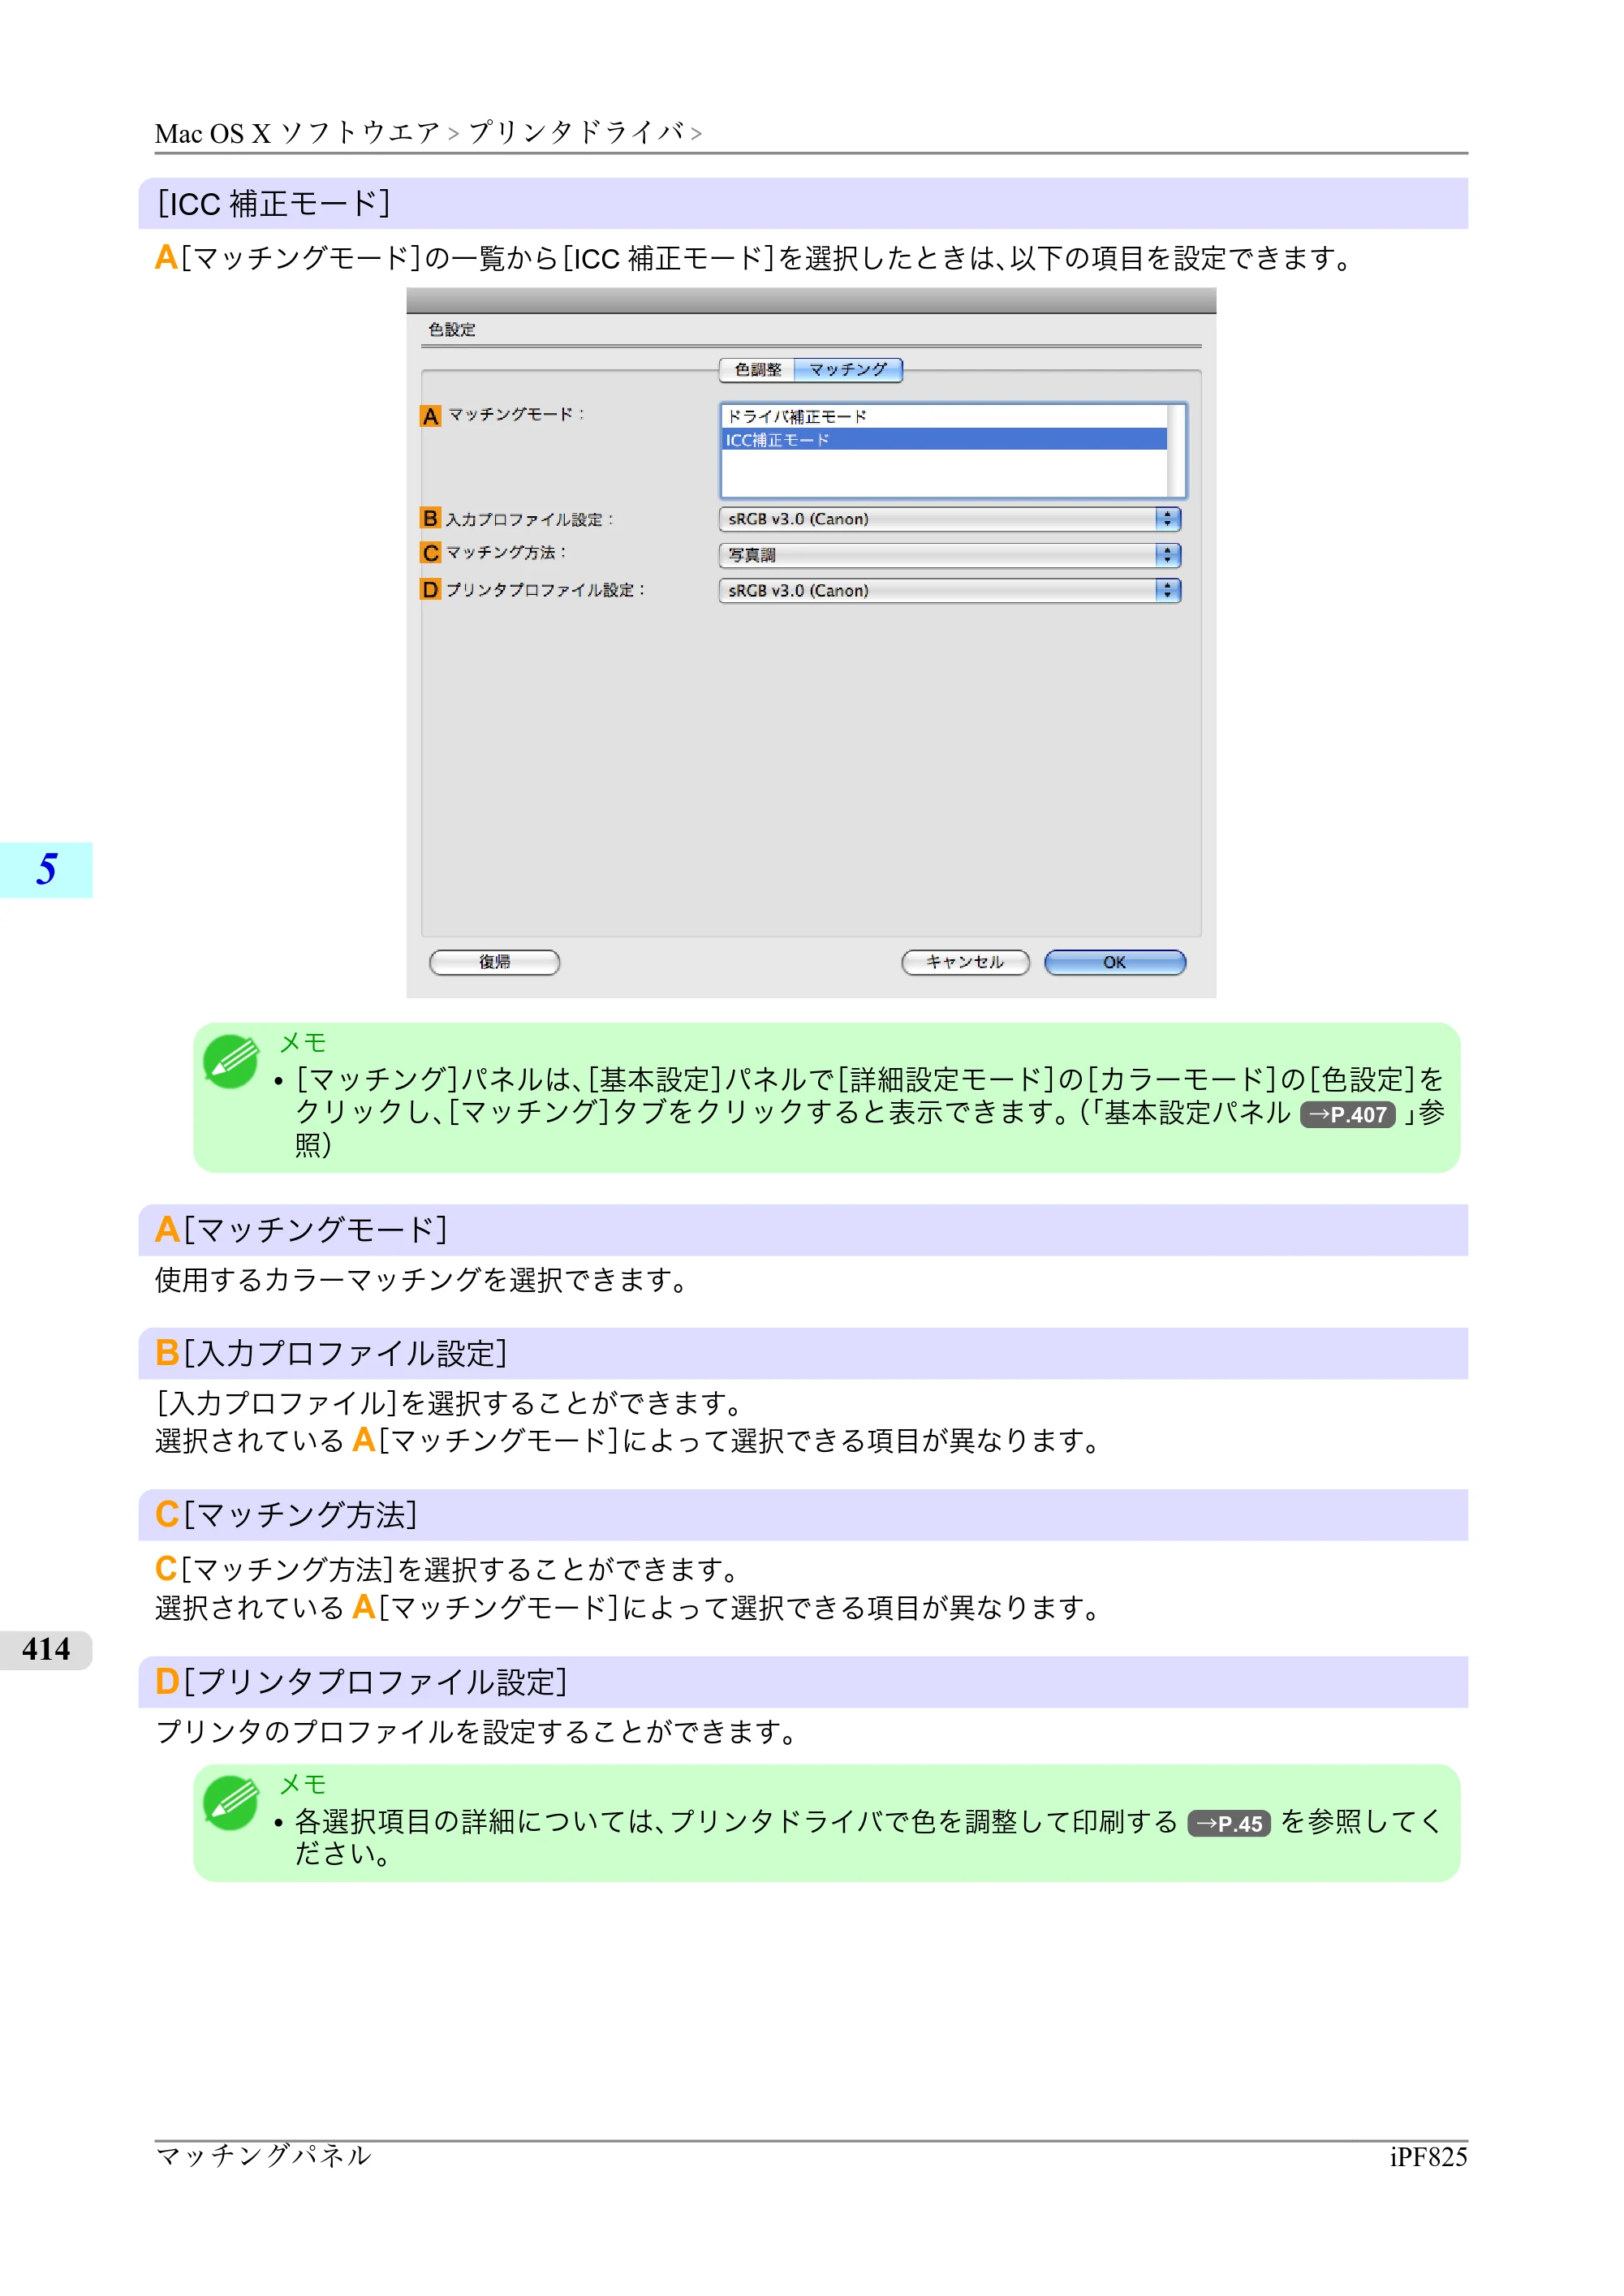Image resolution: width=1624 pixels, height=2296 pixels.
Task: Open the マッチング方法 dropdown showing 写真調
Action: click(950, 555)
